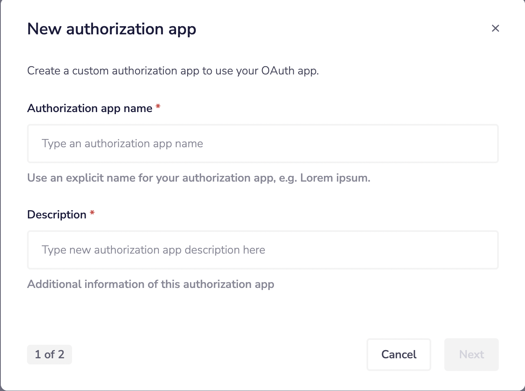The width and height of the screenshot is (525, 391).
Task: Click inside the authorization app name field
Action: pyautogui.click(x=262, y=144)
